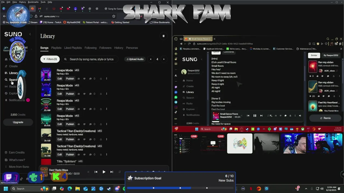Click the Upgrade button in left sidebar
Image resolution: width=344 pixels, height=193 pixels.
click(18, 122)
